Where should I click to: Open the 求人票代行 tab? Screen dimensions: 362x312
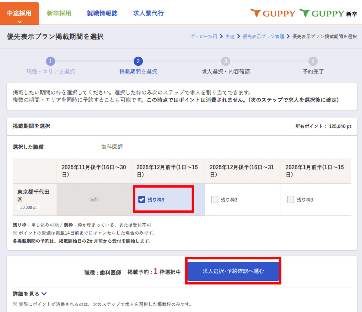tap(148, 13)
